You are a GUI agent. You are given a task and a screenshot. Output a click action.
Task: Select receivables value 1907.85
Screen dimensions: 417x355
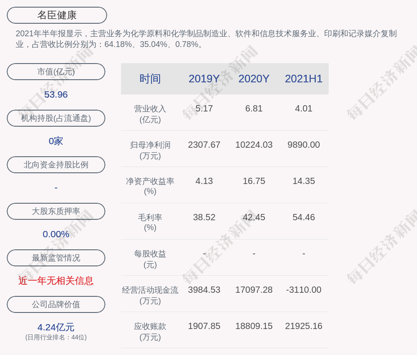click(x=204, y=326)
